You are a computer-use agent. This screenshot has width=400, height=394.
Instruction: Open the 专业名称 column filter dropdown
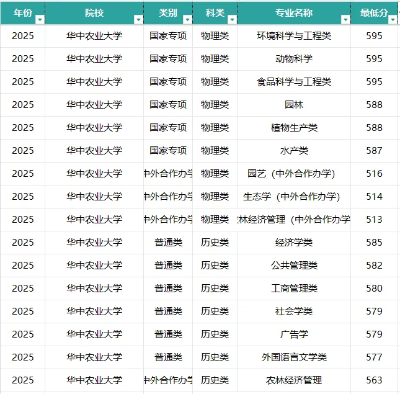click(x=345, y=19)
